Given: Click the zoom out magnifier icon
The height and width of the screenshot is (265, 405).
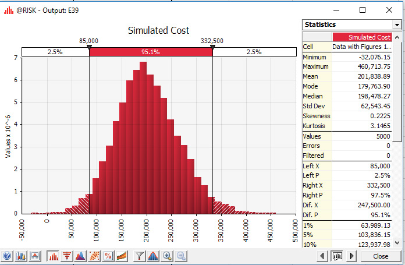Looking at the screenshot, I should (x=181, y=256).
